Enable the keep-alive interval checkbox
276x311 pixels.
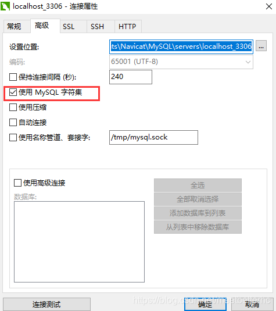[13, 77]
